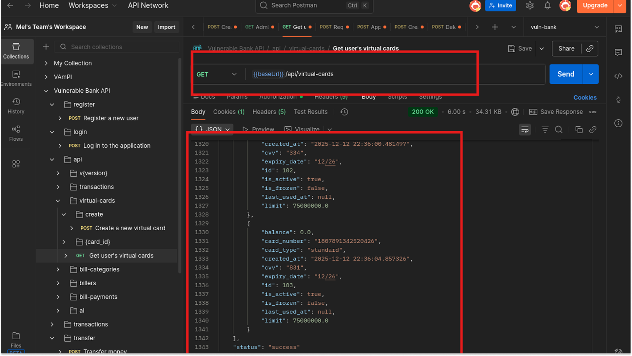Click the Import button
This screenshot has height=356, width=632.
[x=166, y=27]
